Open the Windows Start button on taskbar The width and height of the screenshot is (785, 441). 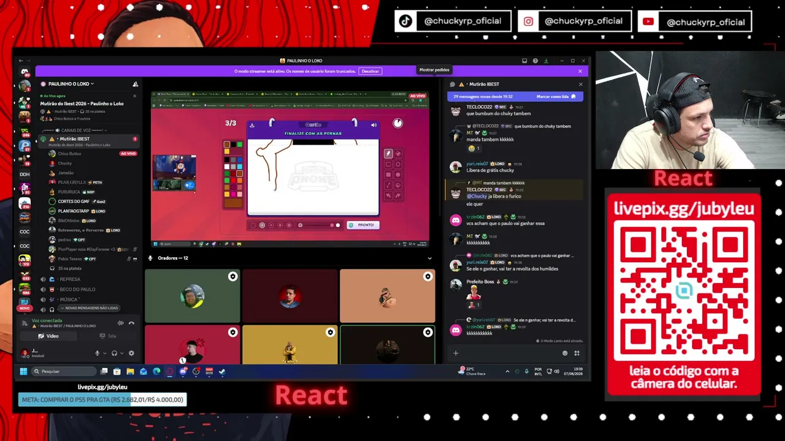(x=24, y=371)
